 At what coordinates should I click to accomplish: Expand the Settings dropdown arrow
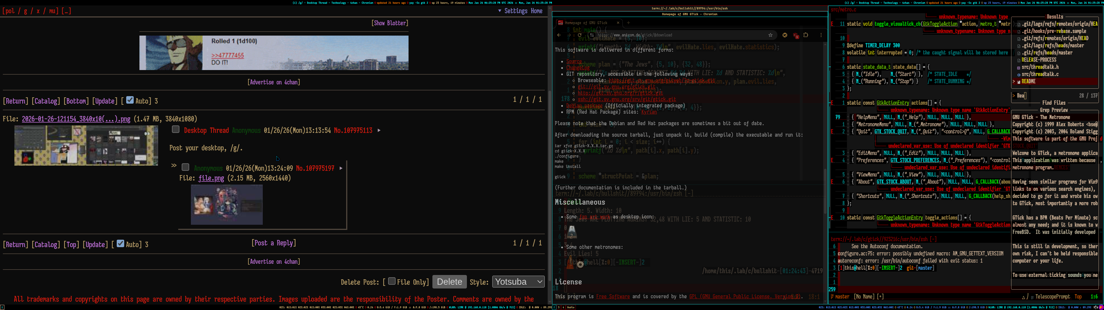click(x=500, y=11)
